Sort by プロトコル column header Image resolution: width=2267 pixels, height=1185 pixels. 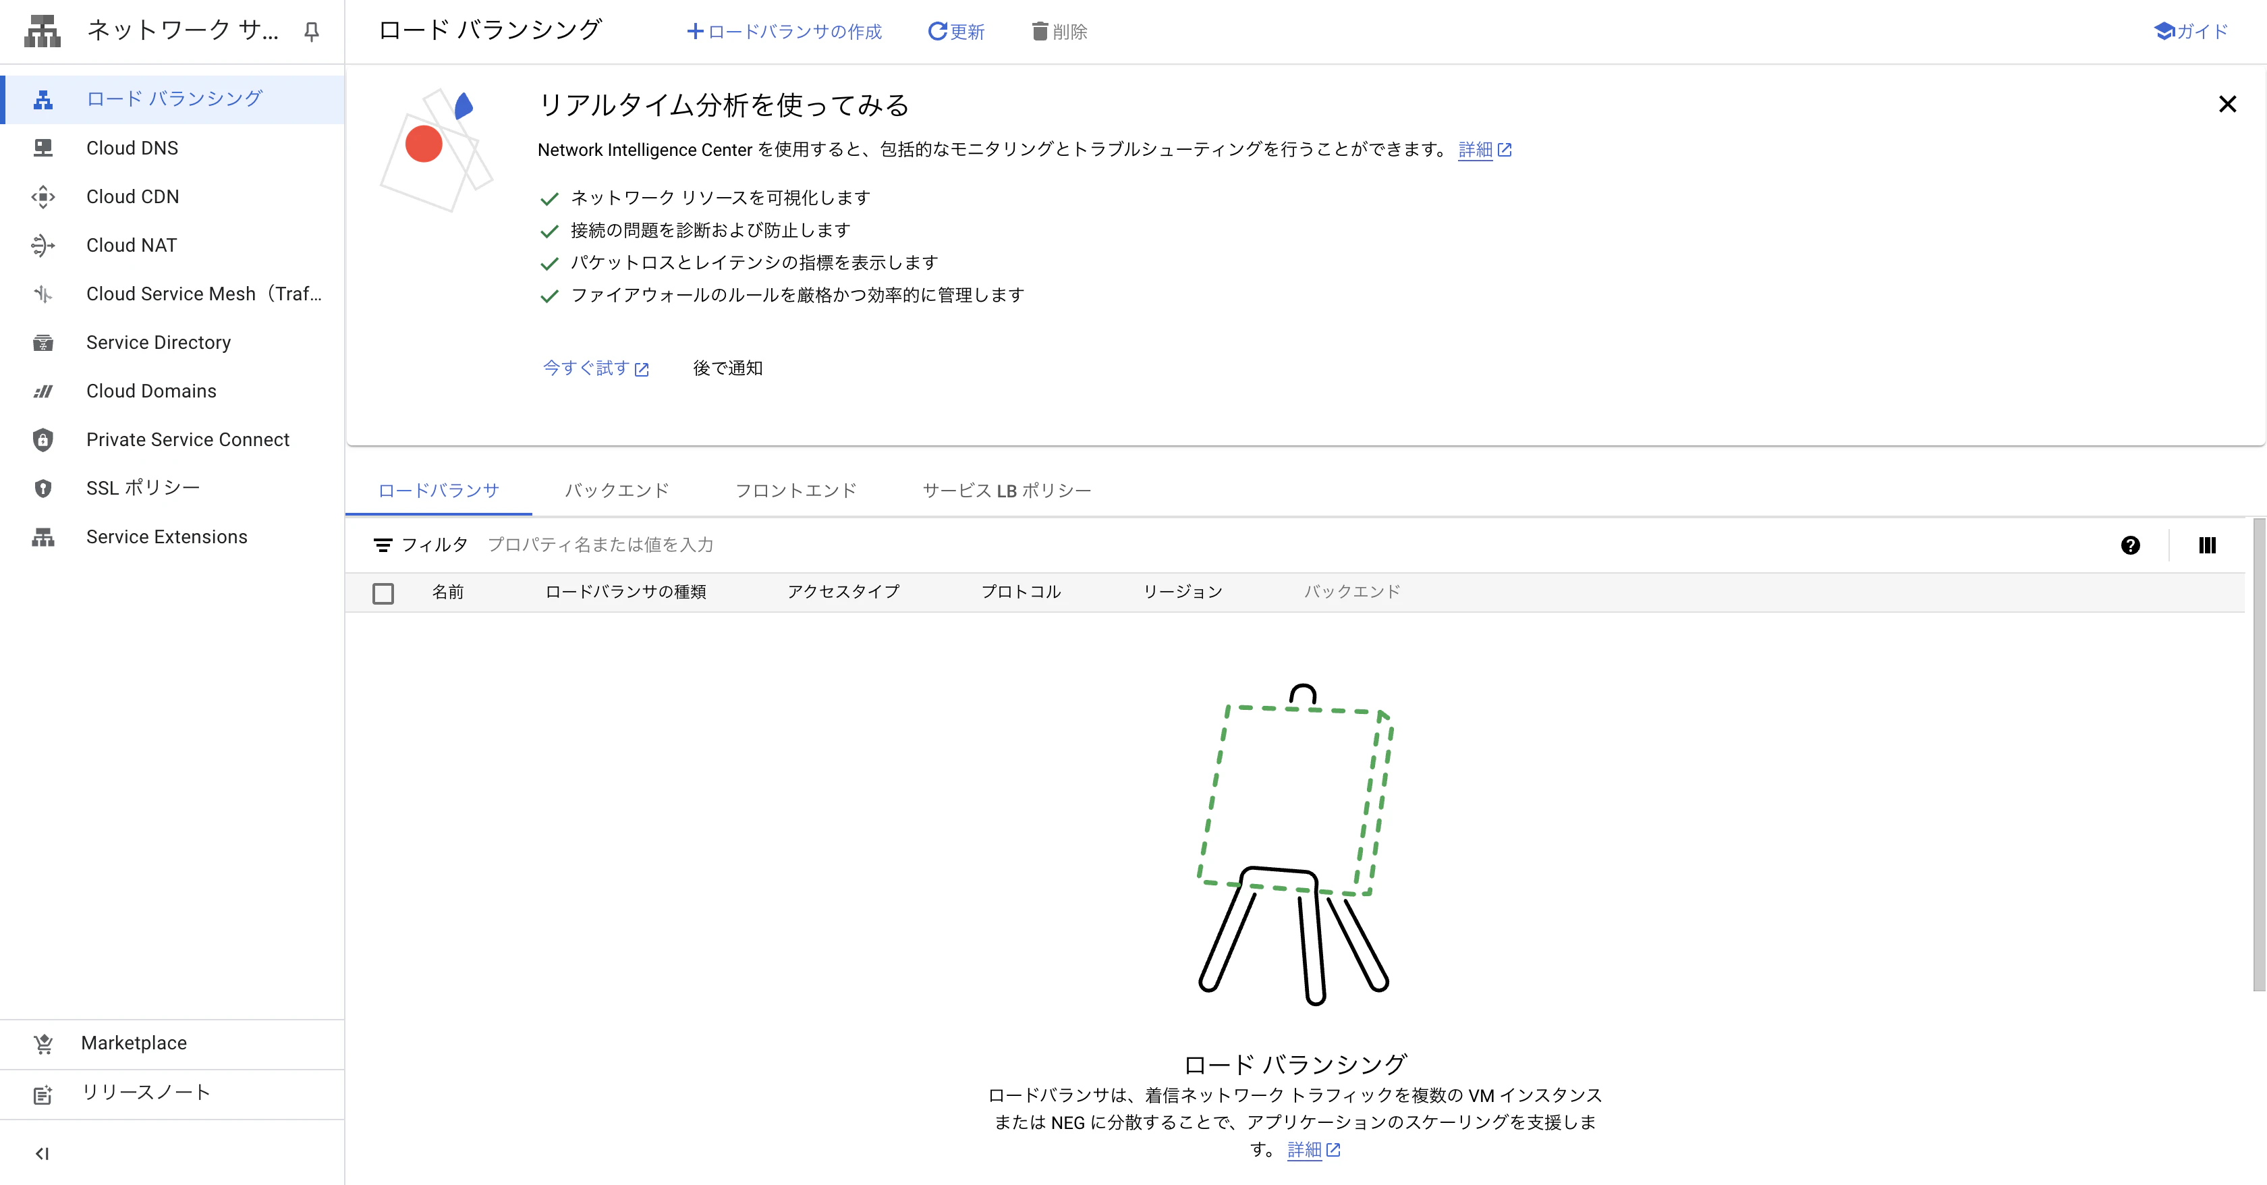[1021, 592]
